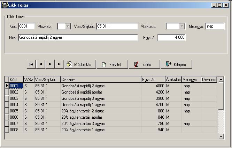This screenshot has width=232, height=148.
Task: Click the Me.egys unit field
Action: click(x=215, y=27)
